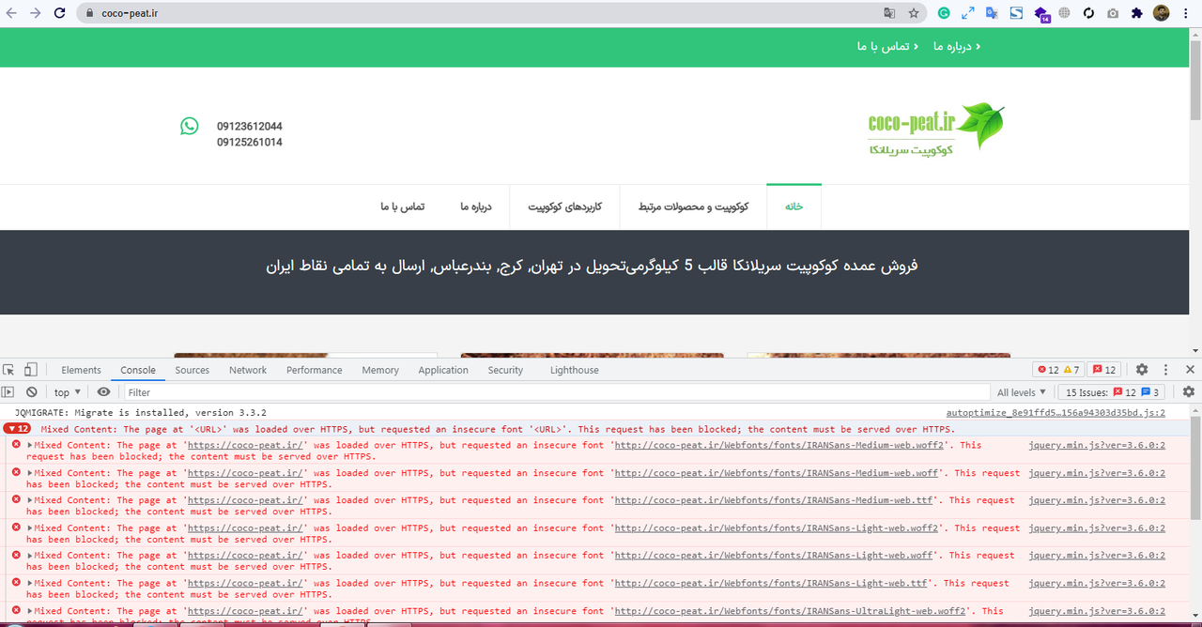1202x627 pixels.
Task: Click درباره ما in the white navigation
Action: [x=477, y=206]
